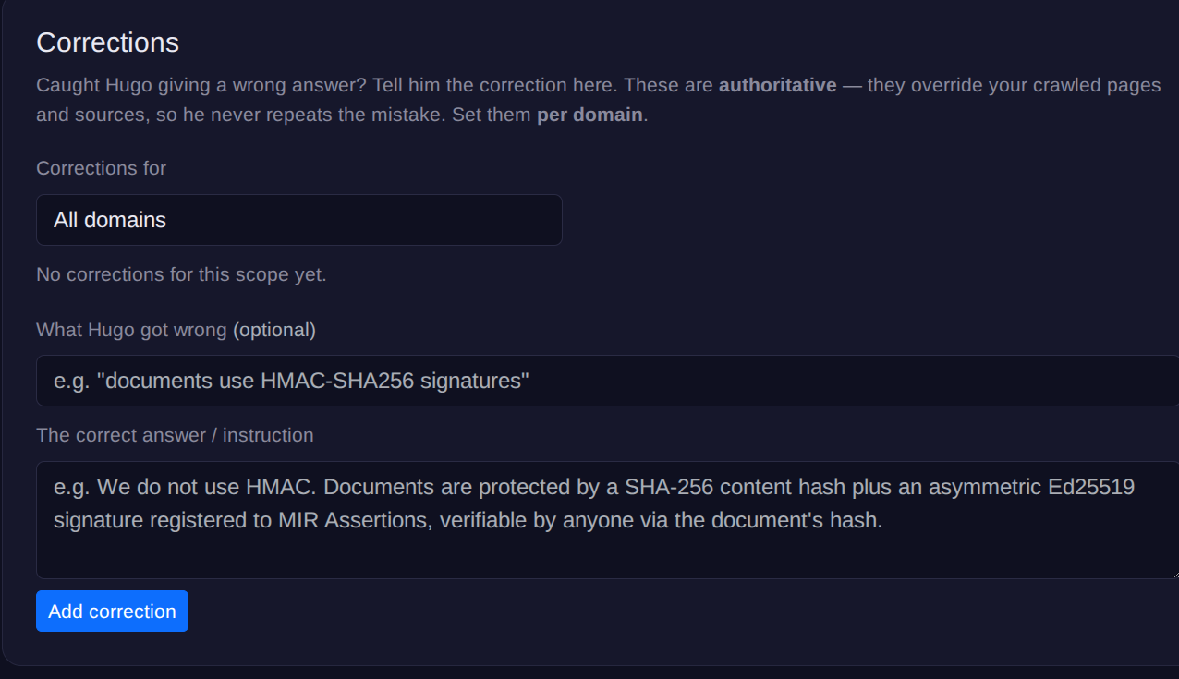
Task: Click "The correct answer / instruction" label
Action: tap(175, 435)
